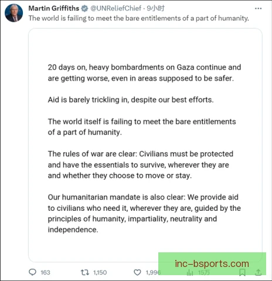Click the retweet arrows icon
The width and height of the screenshot is (272, 281).
[85, 272]
